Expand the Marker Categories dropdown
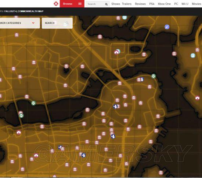The height and width of the screenshot is (178, 202). click(x=20, y=23)
